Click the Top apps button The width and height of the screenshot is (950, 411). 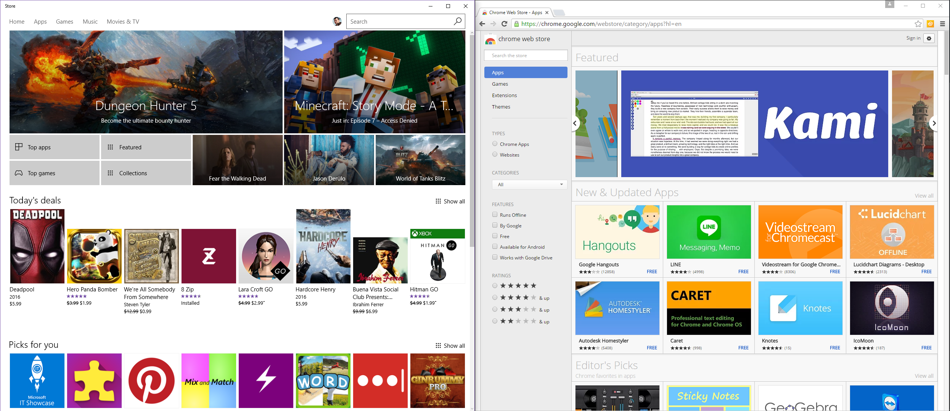pos(55,147)
